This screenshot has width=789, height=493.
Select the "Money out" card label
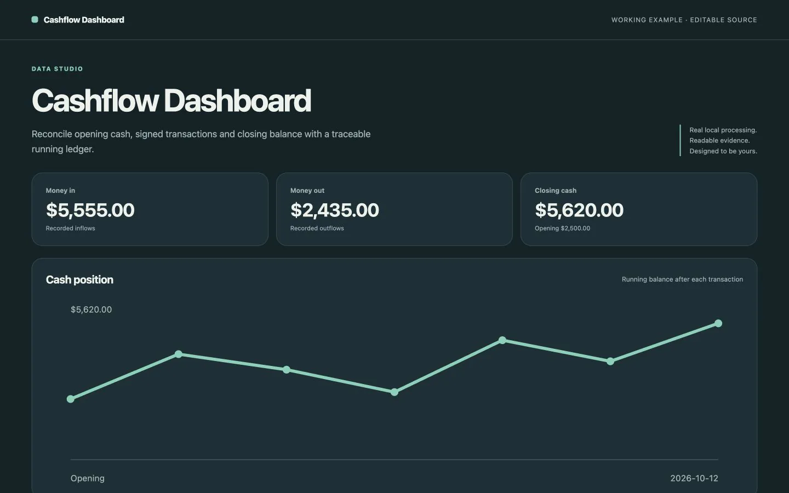[307, 191]
